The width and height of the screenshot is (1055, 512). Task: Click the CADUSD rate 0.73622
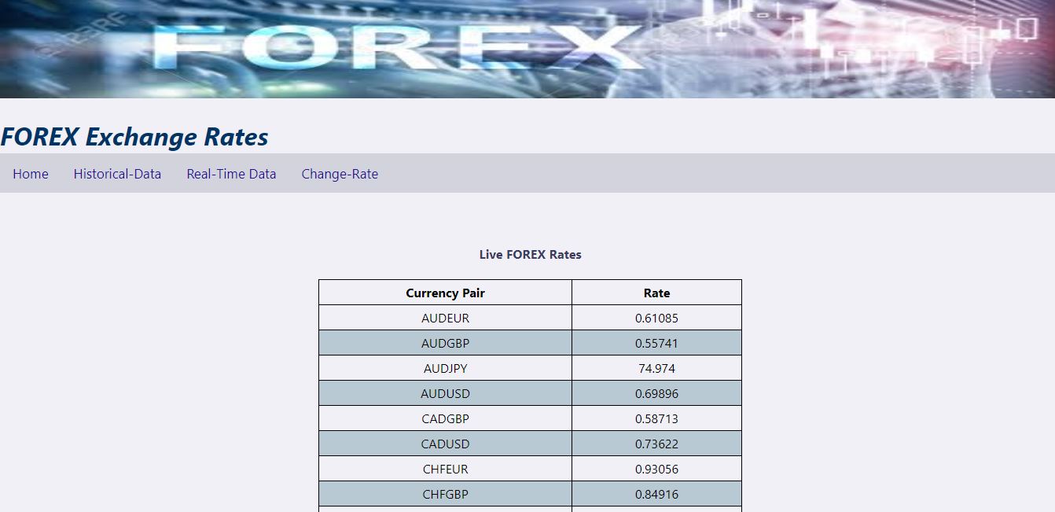(x=656, y=443)
